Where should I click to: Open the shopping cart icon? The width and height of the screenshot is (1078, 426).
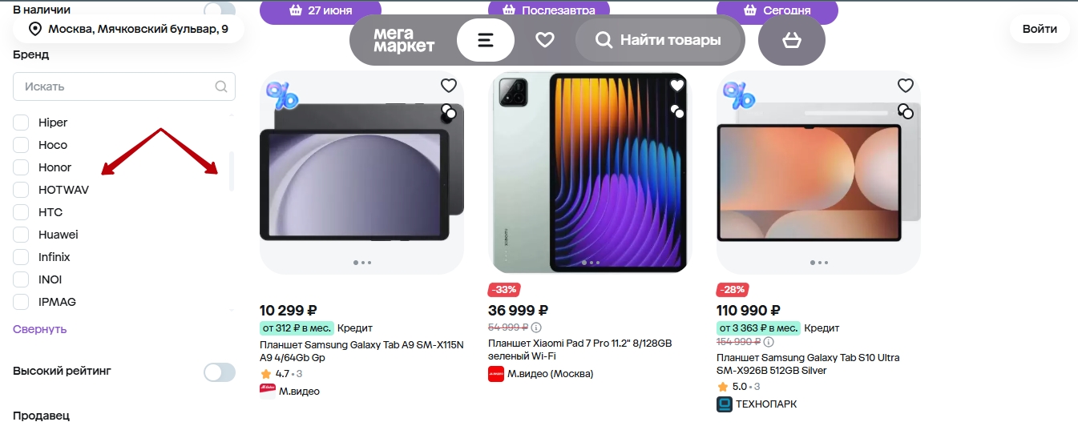point(791,40)
